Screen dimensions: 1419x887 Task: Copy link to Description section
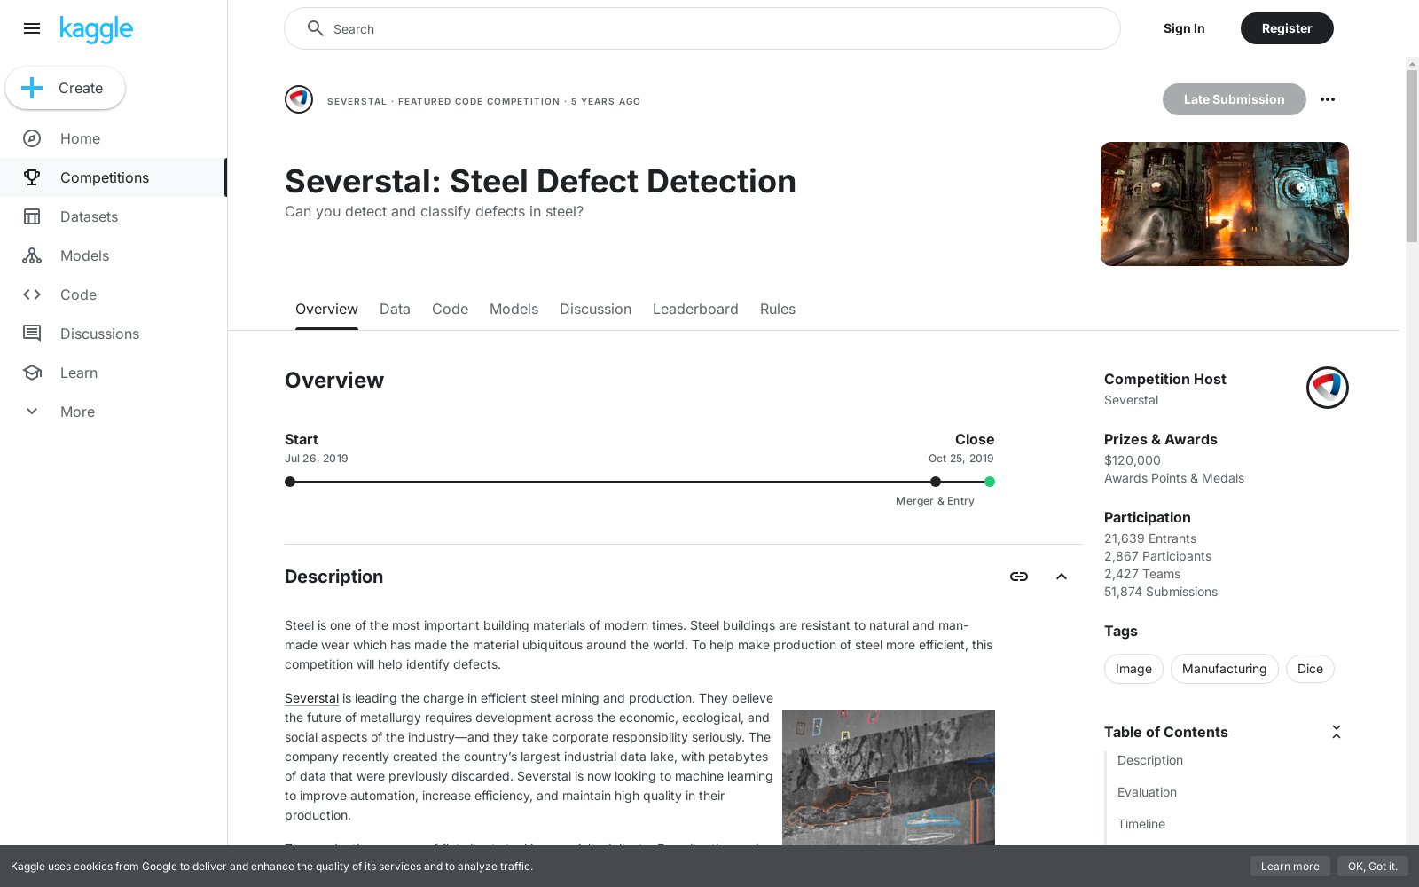coord(1019,577)
